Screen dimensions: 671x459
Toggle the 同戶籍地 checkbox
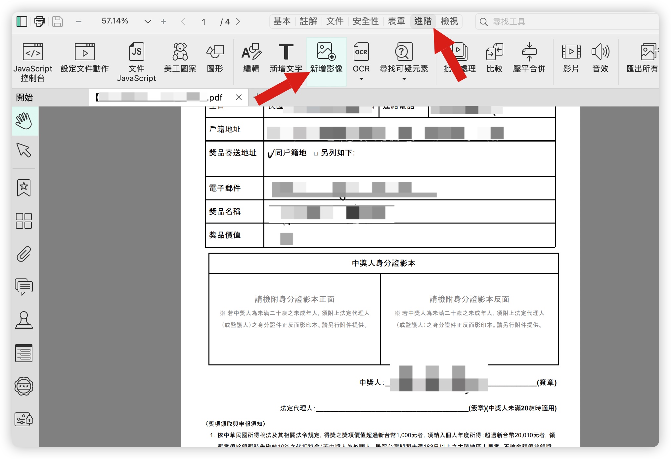pyautogui.click(x=271, y=154)
